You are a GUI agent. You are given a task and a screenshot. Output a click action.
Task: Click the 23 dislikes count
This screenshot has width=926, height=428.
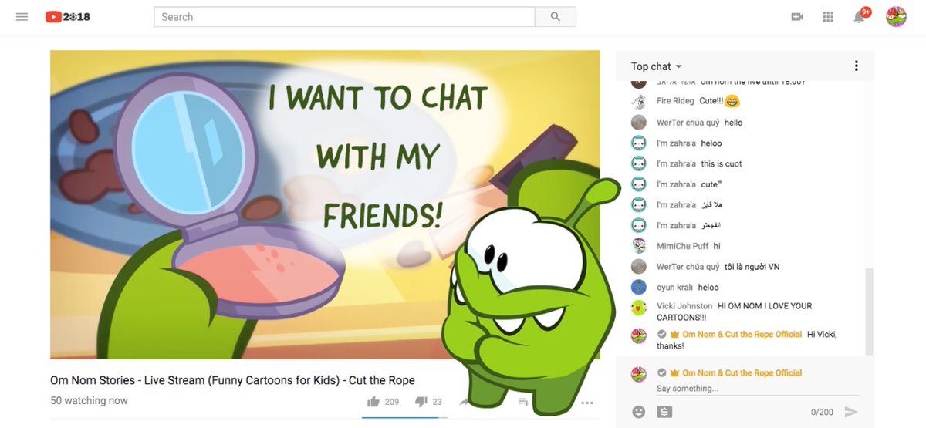click(437, 402)
